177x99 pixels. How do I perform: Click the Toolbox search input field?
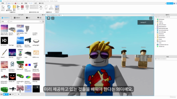pos(24,21)
